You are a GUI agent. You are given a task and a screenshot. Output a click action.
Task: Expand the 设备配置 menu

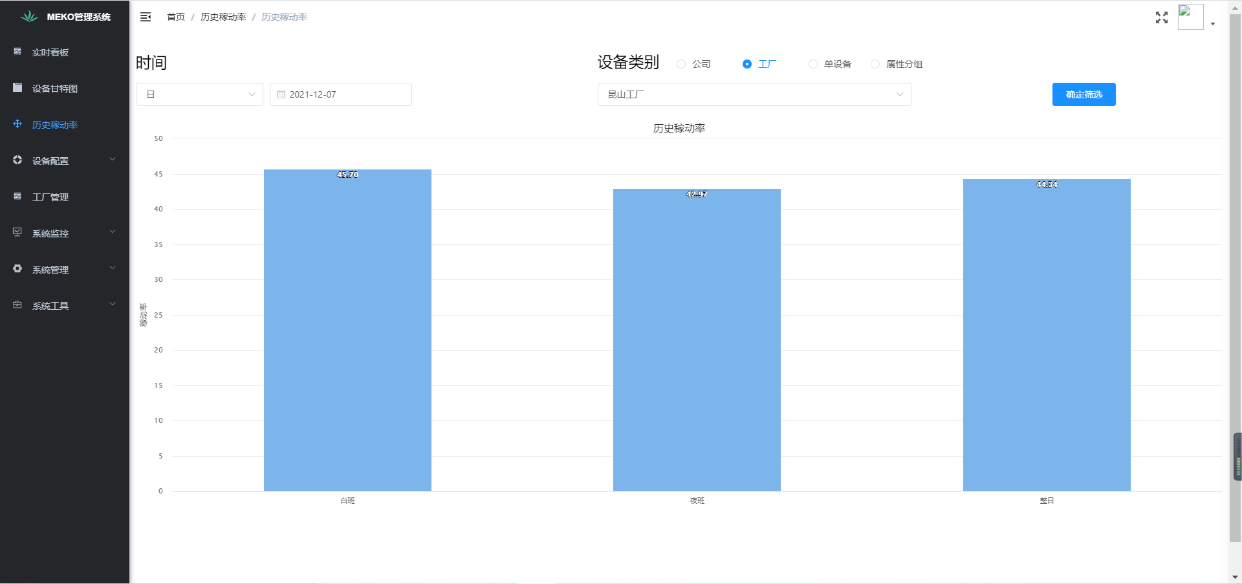[65, 160]
